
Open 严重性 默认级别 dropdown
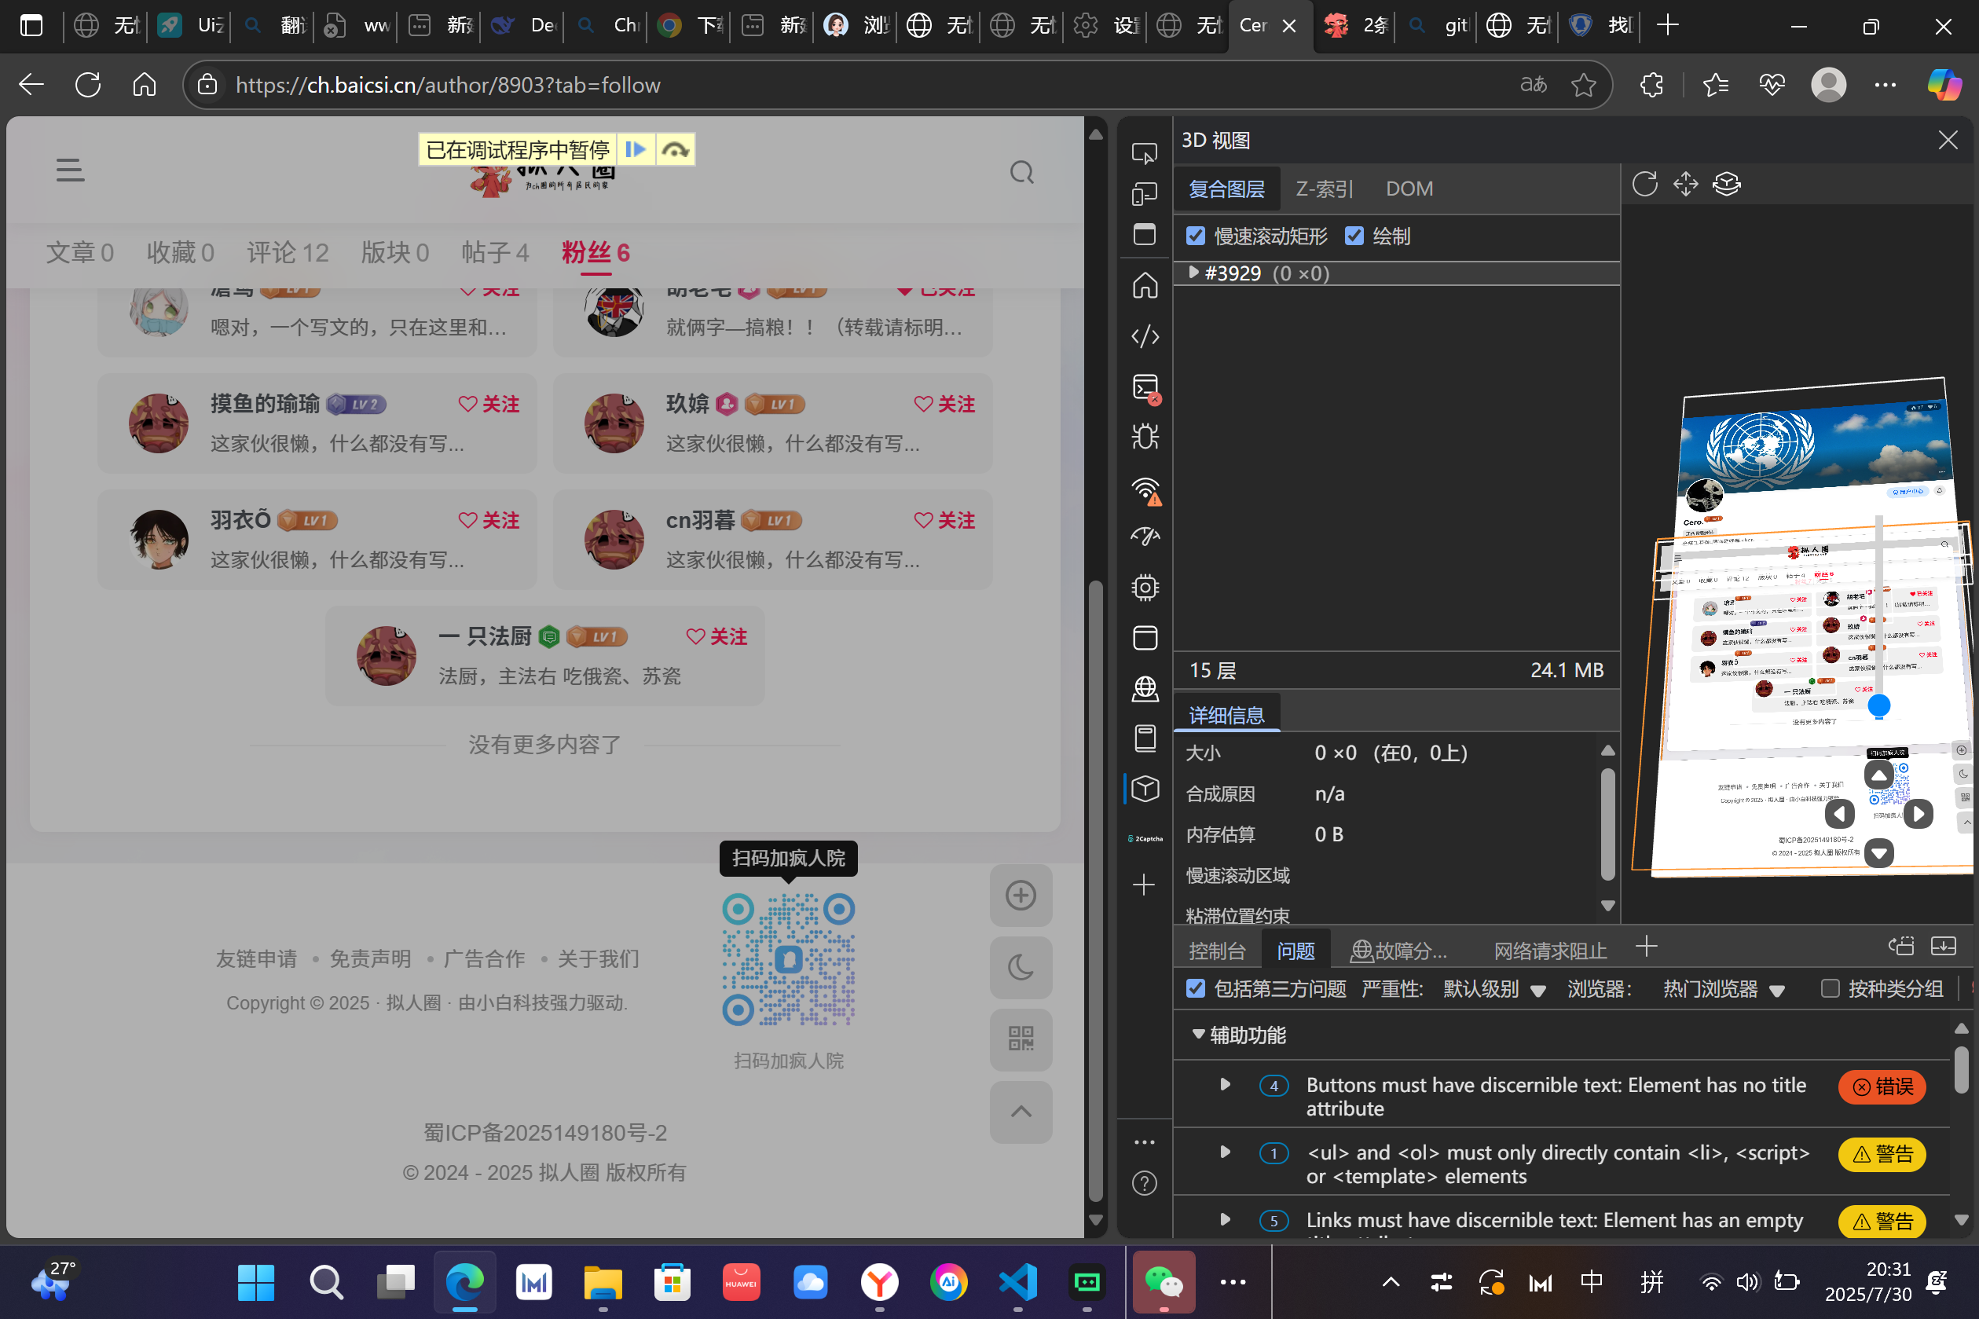(x=1494, y=989)
